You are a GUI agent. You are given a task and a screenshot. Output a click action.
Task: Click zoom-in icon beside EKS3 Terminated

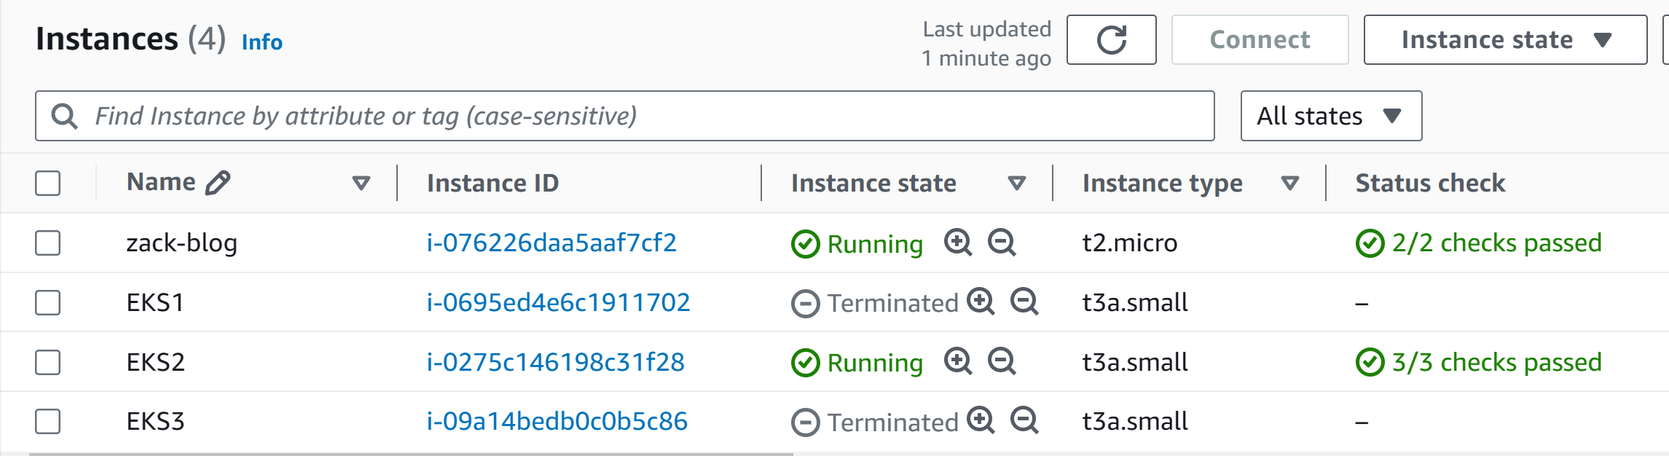[x=981, y=420]
